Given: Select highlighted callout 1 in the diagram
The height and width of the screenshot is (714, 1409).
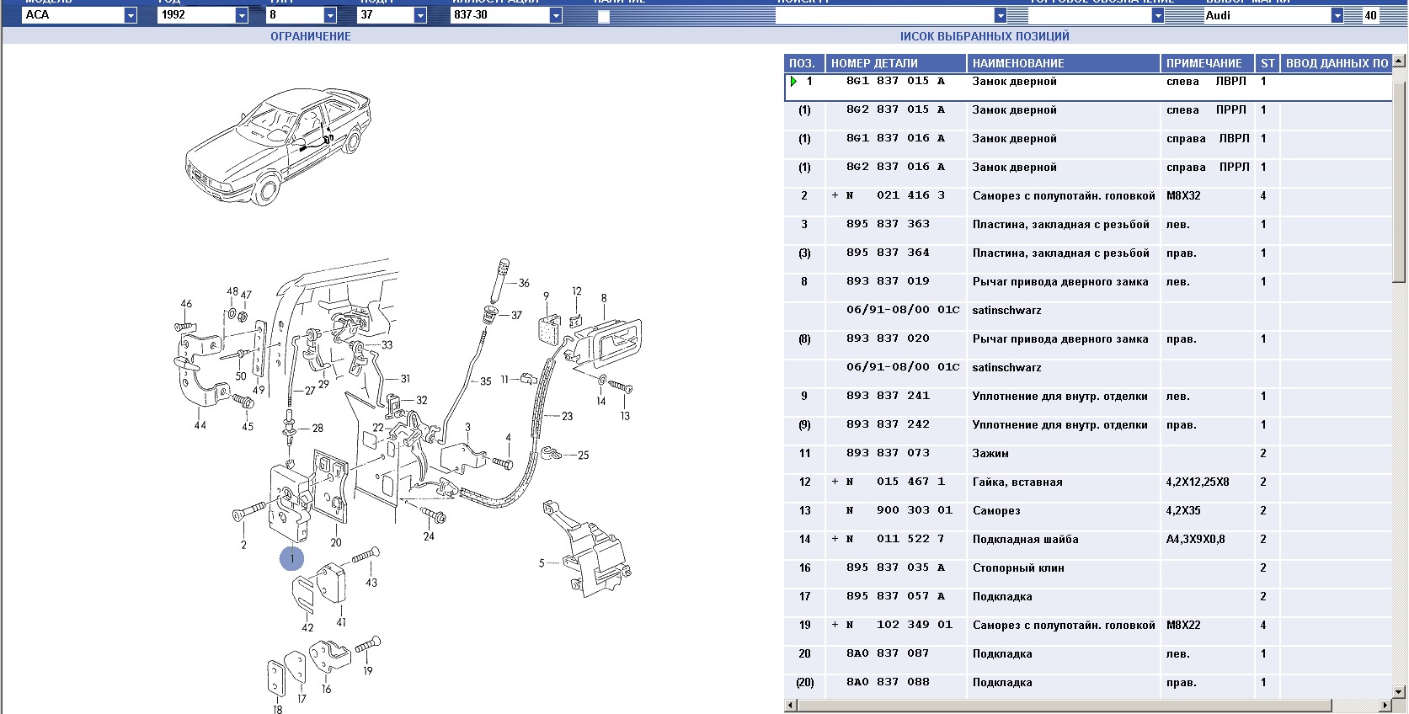Looking at the screenshot, I should click(x=291, y=558).
